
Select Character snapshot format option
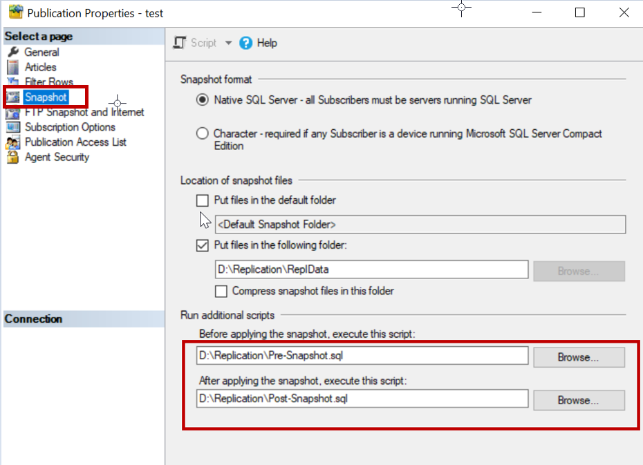(x=203, y=134)
